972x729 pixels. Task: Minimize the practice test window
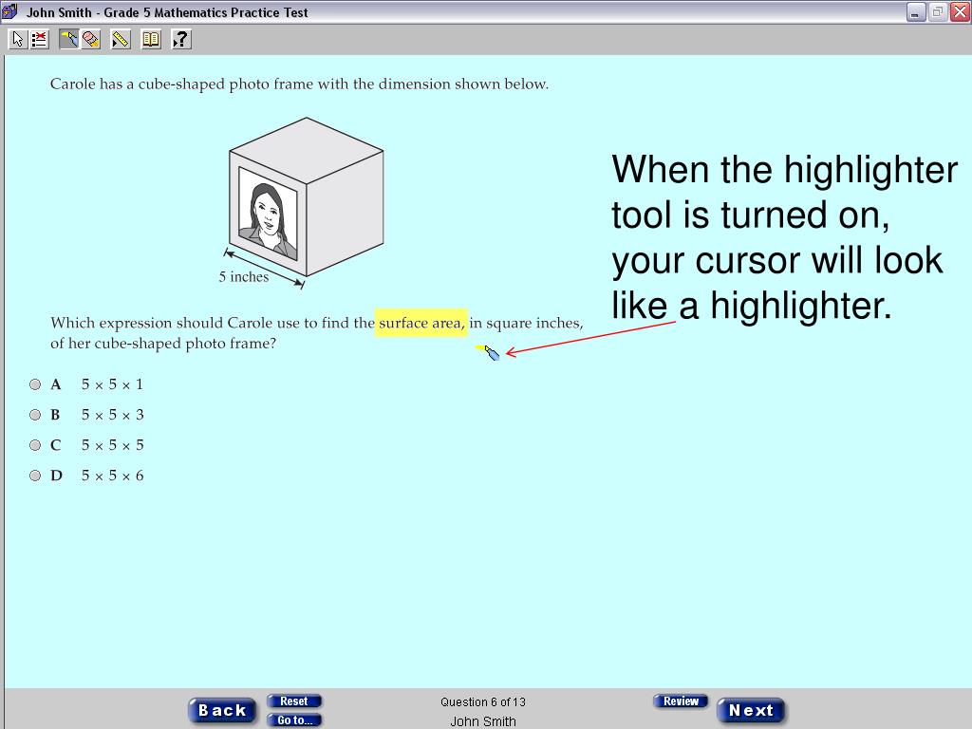pos(916,11)
